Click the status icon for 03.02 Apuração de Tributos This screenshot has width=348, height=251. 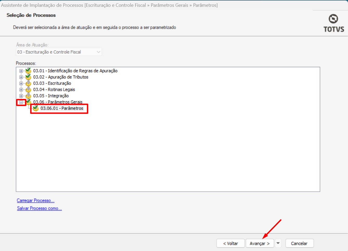click(x=28, y=77)
